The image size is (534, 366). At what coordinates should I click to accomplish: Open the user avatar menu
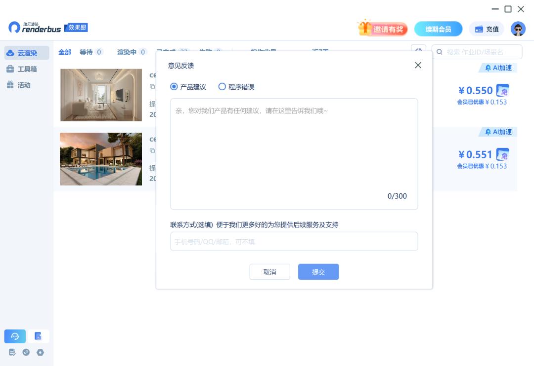click(x=518, y=28)
